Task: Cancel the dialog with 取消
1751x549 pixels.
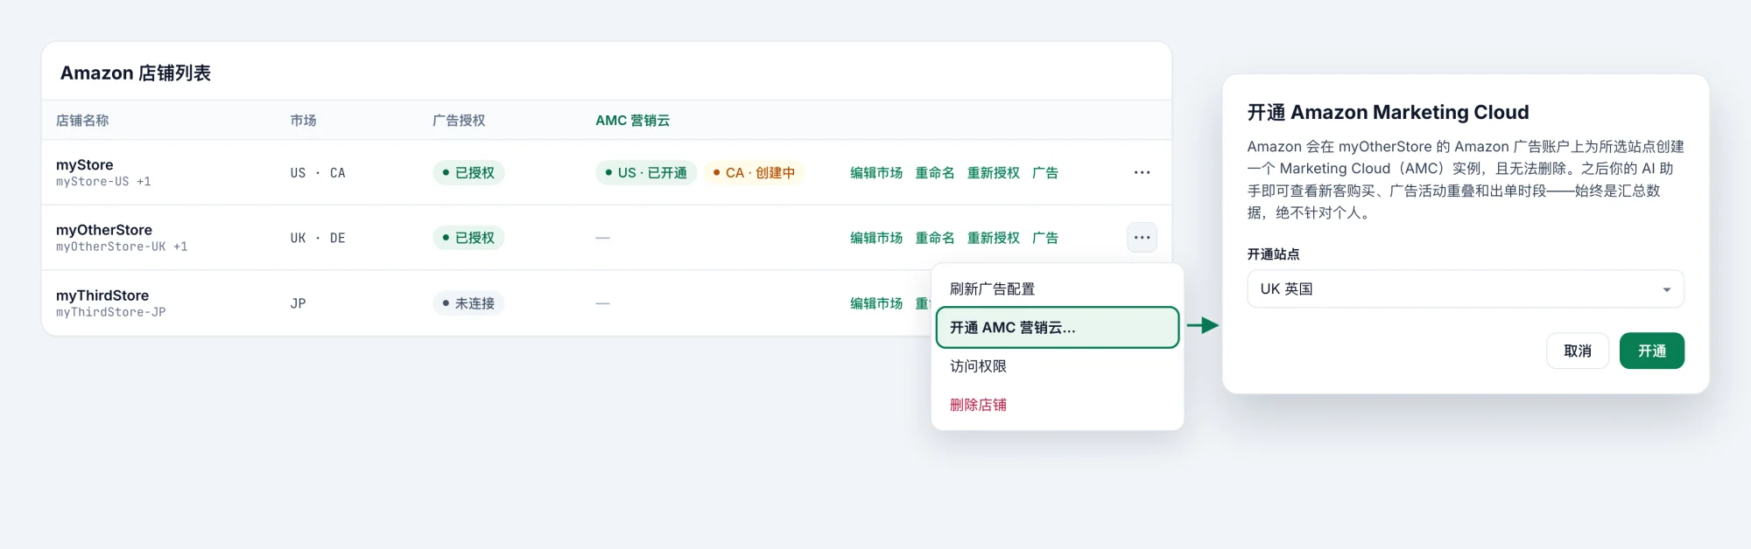Action: tap(1578, 351)
